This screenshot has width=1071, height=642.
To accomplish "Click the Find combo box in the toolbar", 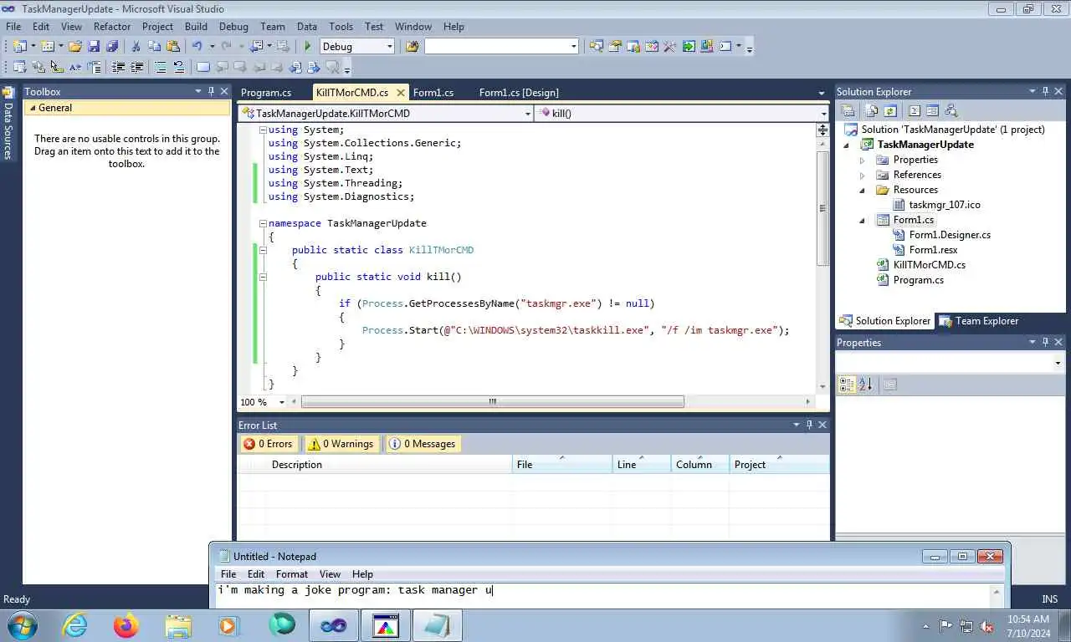I will (501, 47).
